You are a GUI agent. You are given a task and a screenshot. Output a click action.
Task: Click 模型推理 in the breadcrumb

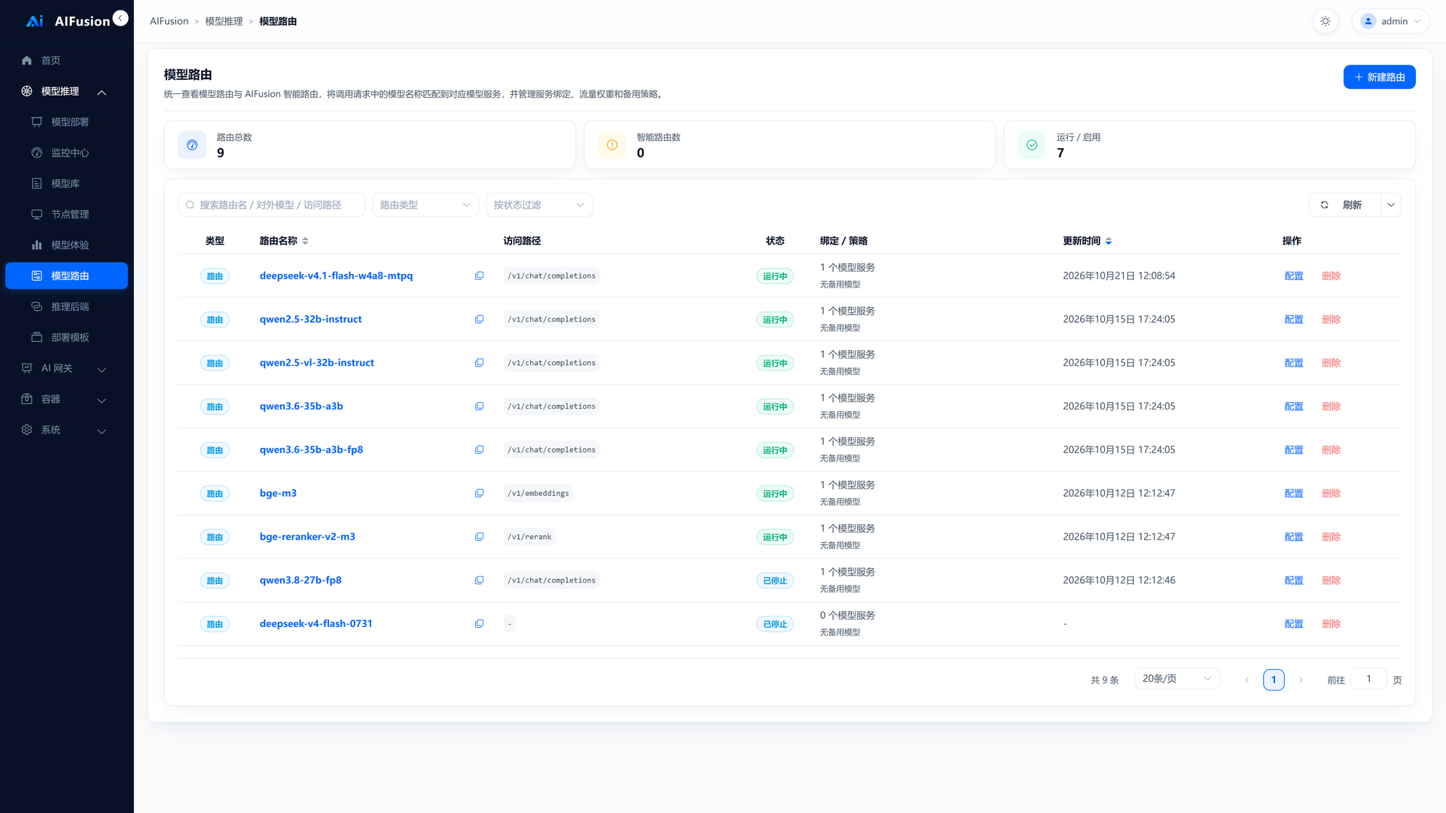(x=224, y=21)
